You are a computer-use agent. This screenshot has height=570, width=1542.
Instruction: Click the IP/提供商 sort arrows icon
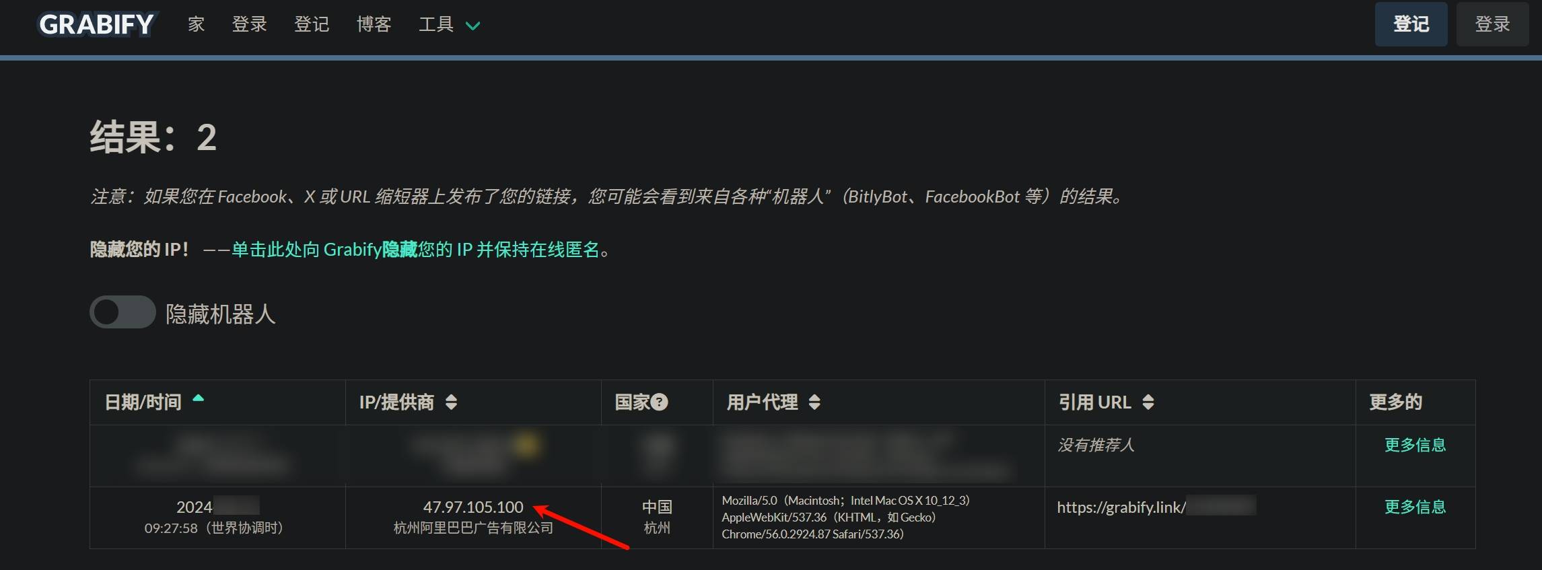(452, 402)
